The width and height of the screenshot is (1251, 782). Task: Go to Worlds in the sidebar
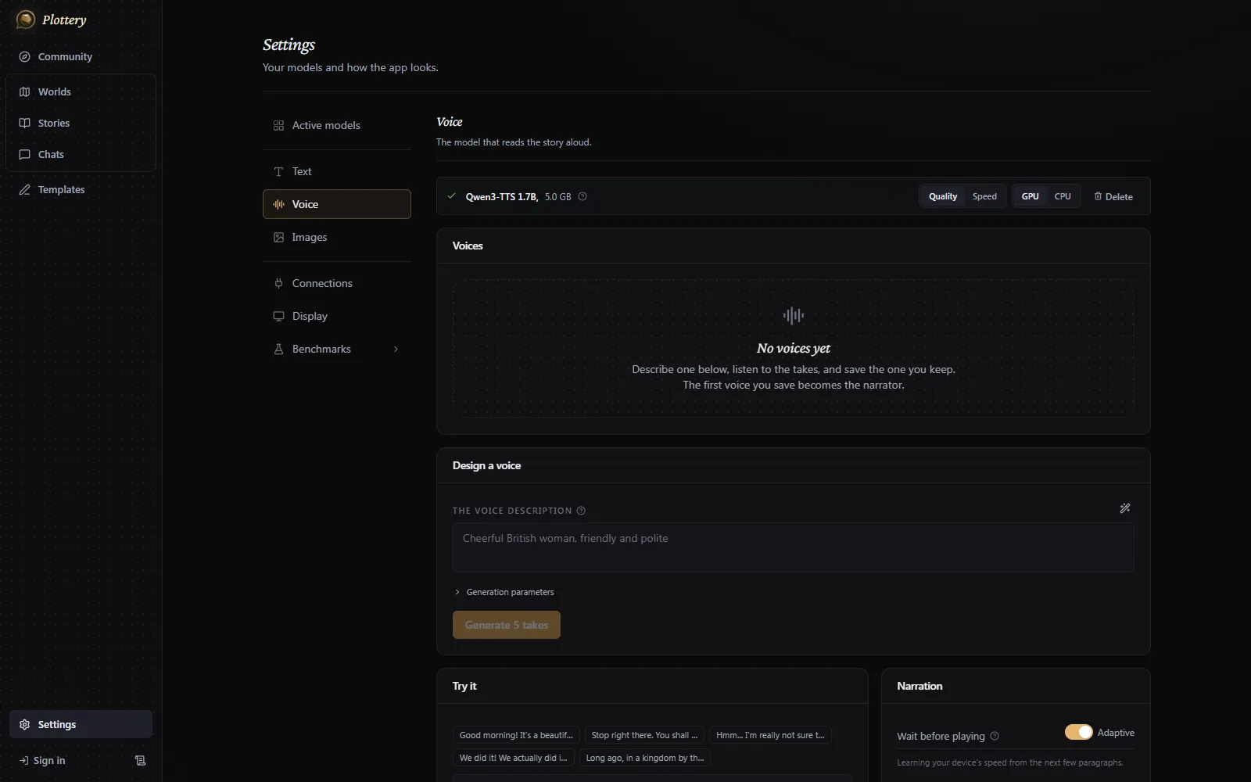click(x=81, y=91)
